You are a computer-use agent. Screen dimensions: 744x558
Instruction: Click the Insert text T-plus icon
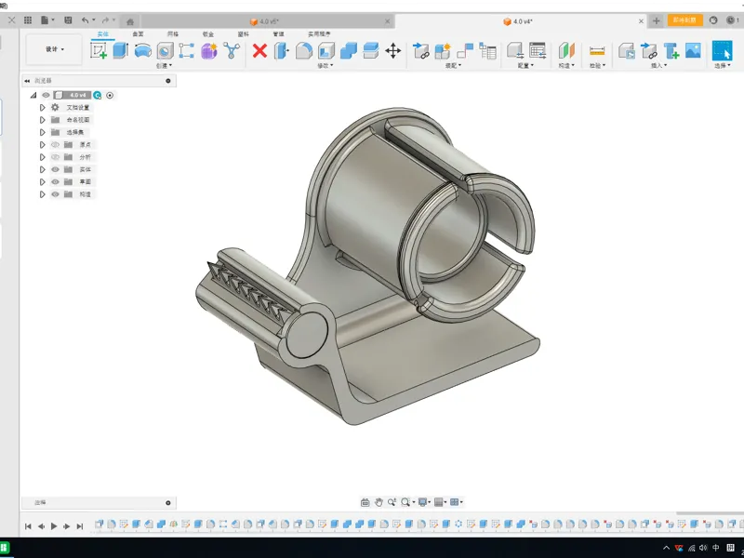[671, 50]
